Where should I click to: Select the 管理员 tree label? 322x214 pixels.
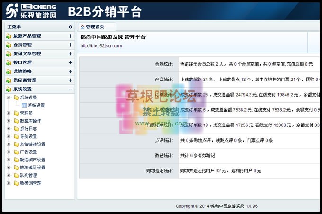coord(26,113)
